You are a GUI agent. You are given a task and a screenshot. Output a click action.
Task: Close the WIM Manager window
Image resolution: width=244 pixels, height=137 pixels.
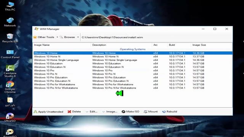[x=226, y=29]
